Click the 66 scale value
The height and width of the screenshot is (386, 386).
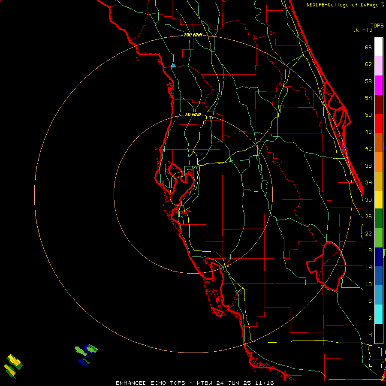click(x=368, y=47)
